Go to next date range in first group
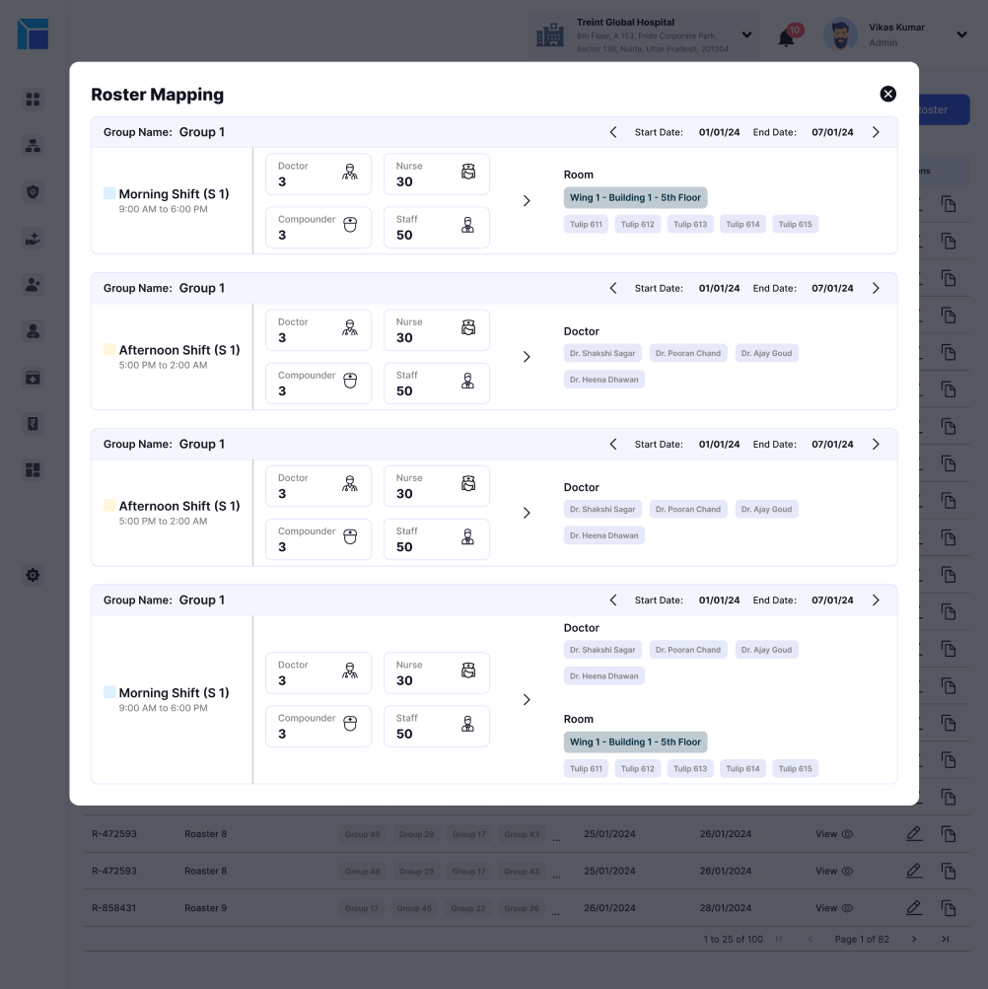The image size is (988, 989). 876,132
